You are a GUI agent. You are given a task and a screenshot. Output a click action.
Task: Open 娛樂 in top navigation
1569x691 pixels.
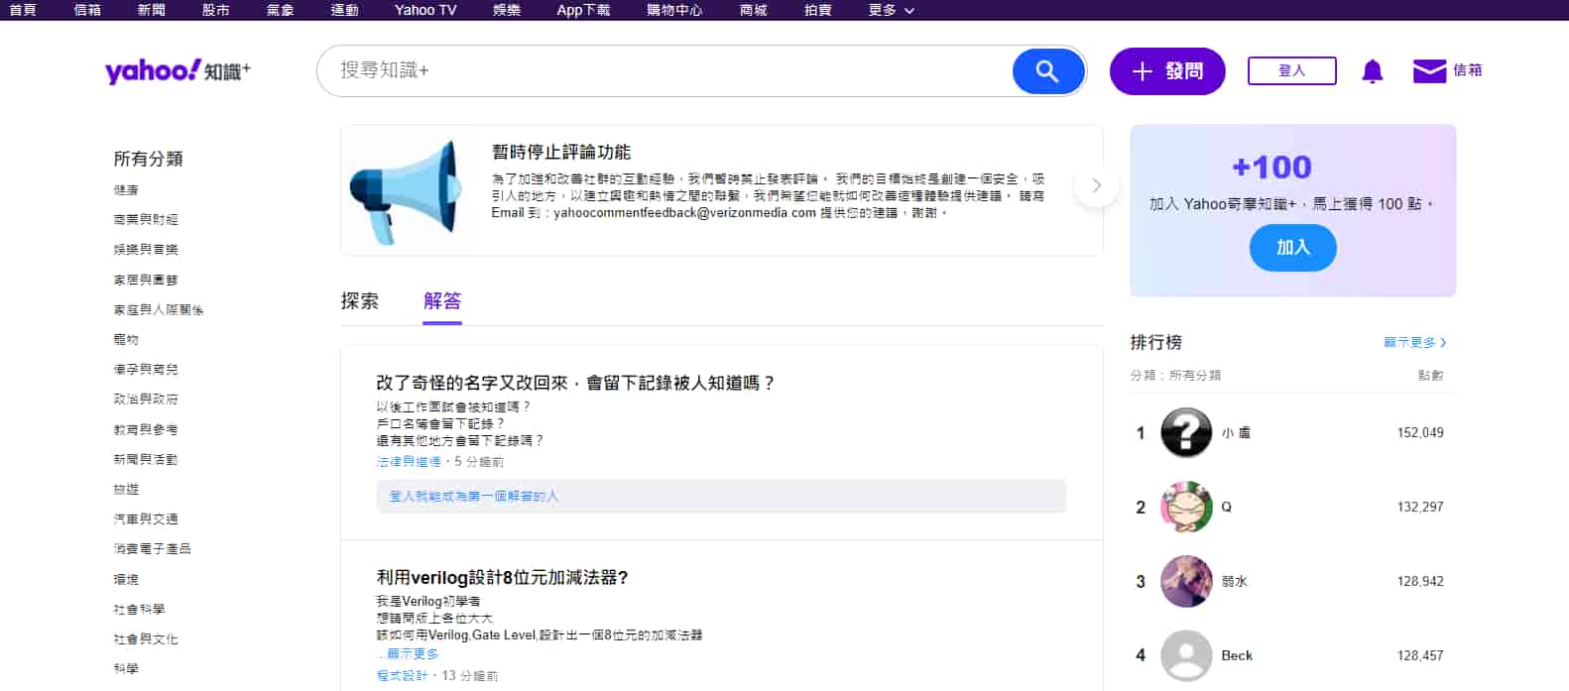507,10
